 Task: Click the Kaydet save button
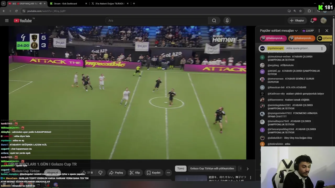pyautogui.click(x=154, y=173)
